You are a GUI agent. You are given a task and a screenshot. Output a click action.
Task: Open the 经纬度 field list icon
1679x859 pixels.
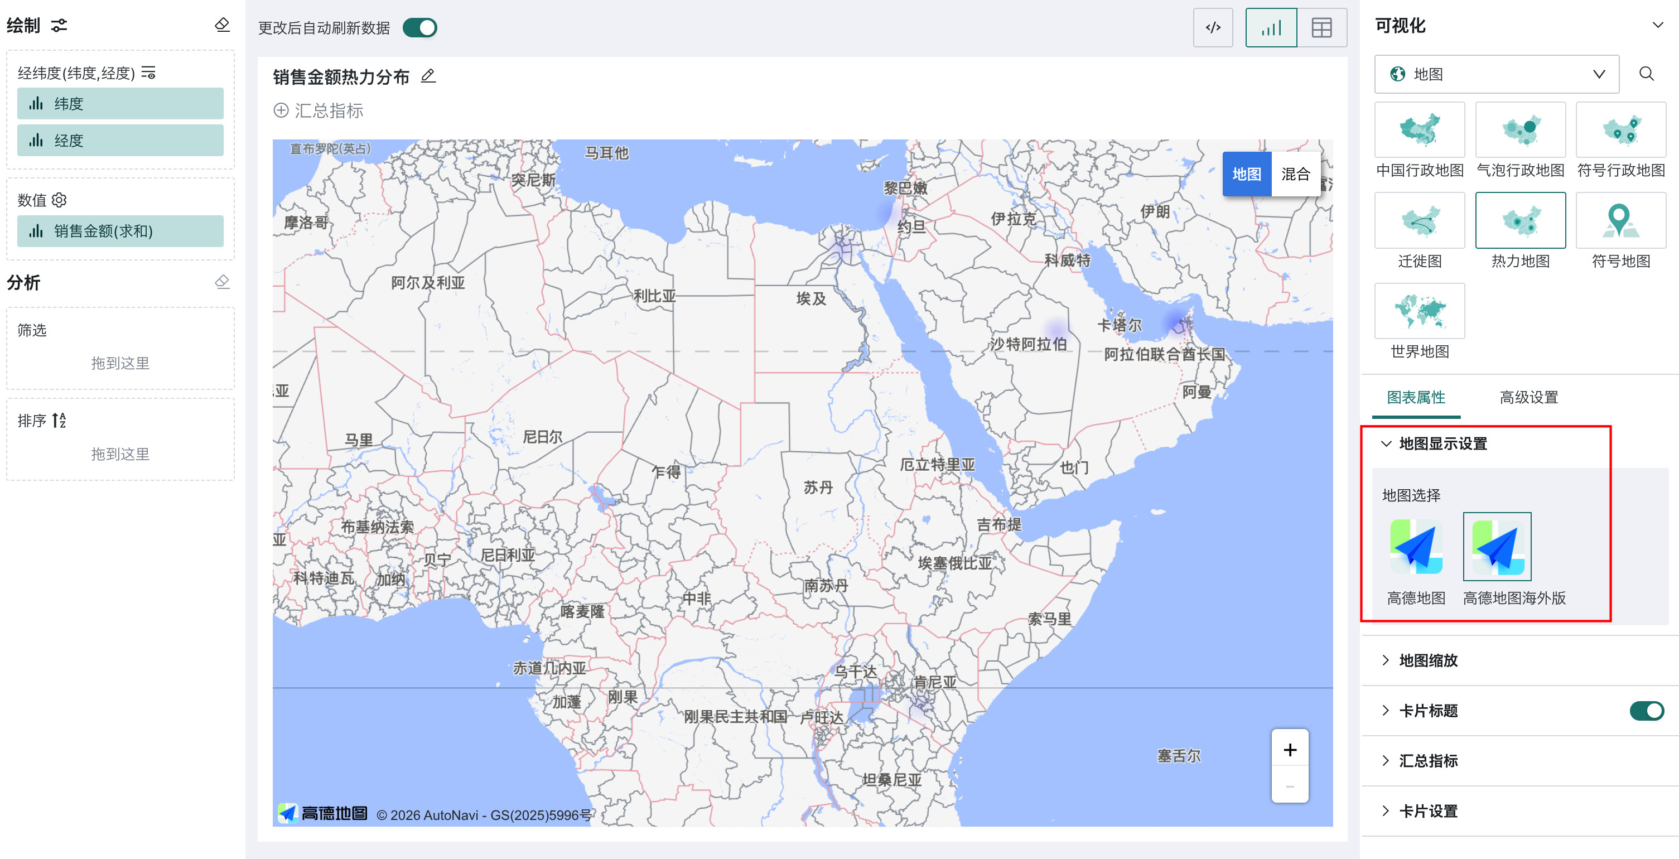(x=148, y=73)
